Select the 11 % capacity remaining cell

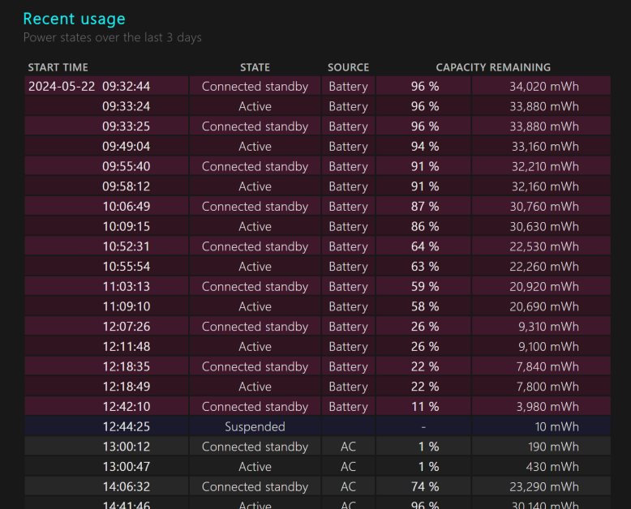pyautogui.click(x=424, y=407)
